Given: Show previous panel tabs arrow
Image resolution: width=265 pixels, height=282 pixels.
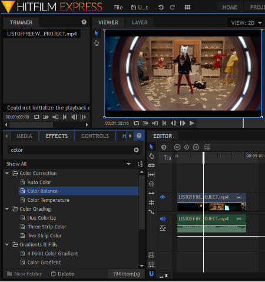Looking at the screenshot, I should pos(6,136).
